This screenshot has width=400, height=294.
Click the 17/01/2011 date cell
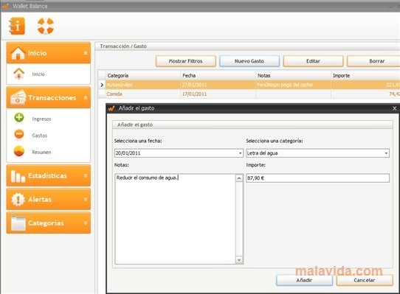click(x=218, y=94)
